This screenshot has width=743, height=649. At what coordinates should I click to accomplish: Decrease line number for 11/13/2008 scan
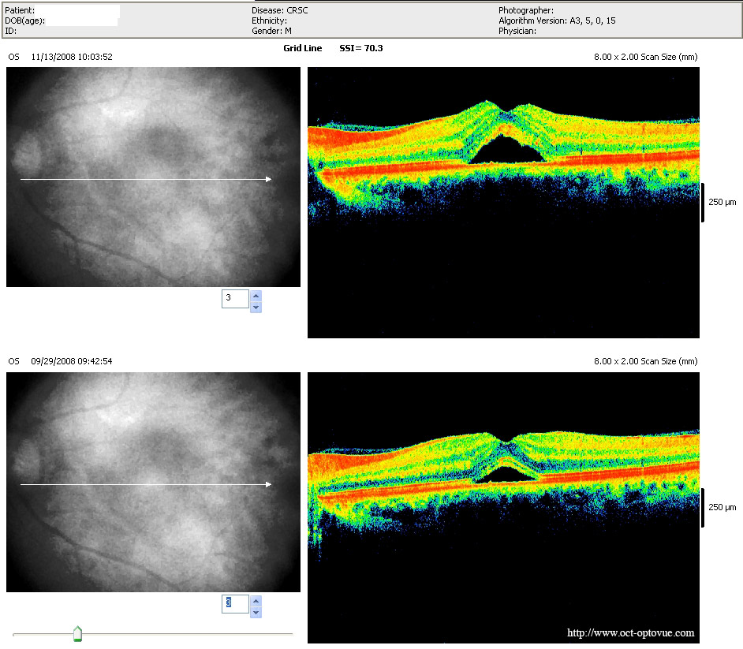point(256,307)
